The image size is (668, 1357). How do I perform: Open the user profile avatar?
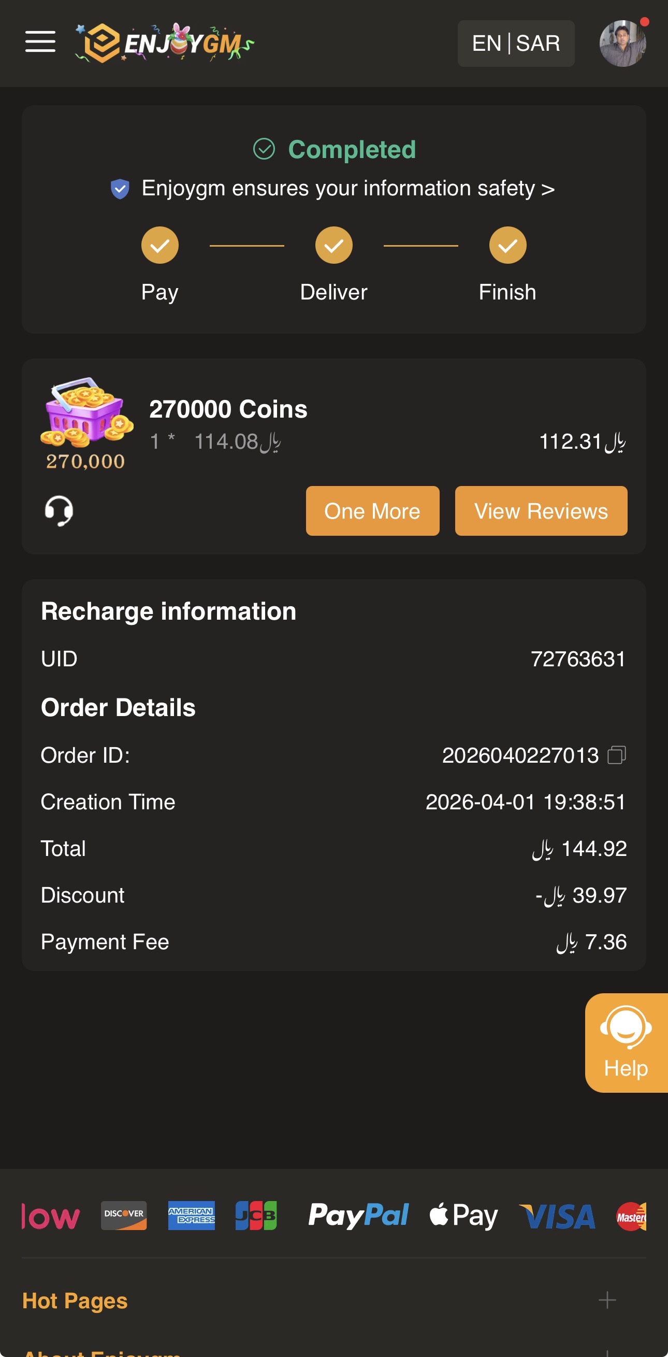tap(622, 43)
